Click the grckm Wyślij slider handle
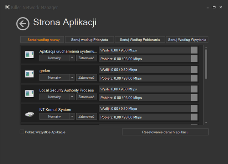The height and width of the screenshot is (164, 228). tap(194, 70)
